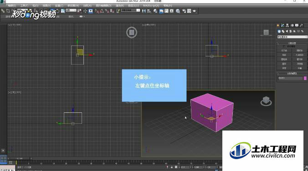Select the Shapes category icon
The height and width of the screenshot is (171, 308).
click(283, 31)
